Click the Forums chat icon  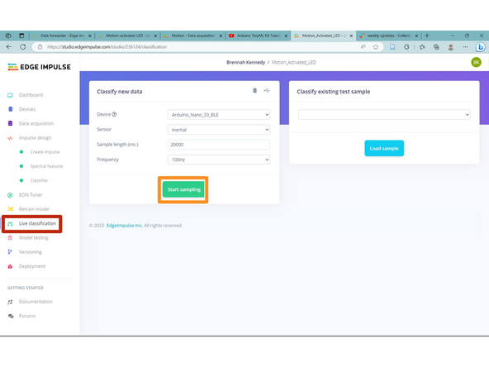pos(11,316)
